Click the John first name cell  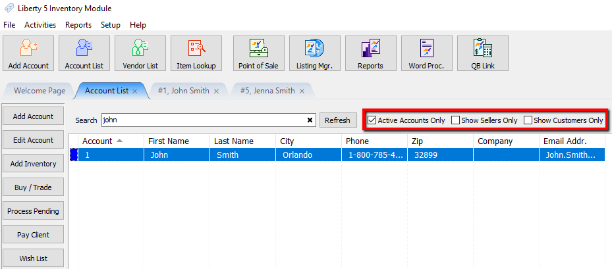(x=177, y=155)
